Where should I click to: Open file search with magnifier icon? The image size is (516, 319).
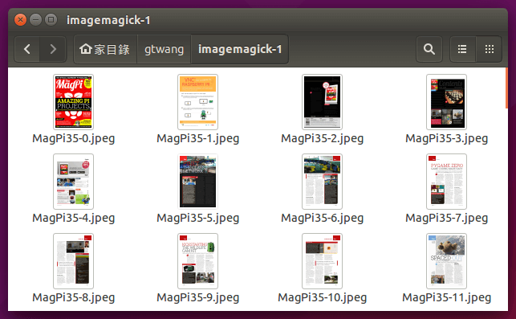(x=429, y=49)
